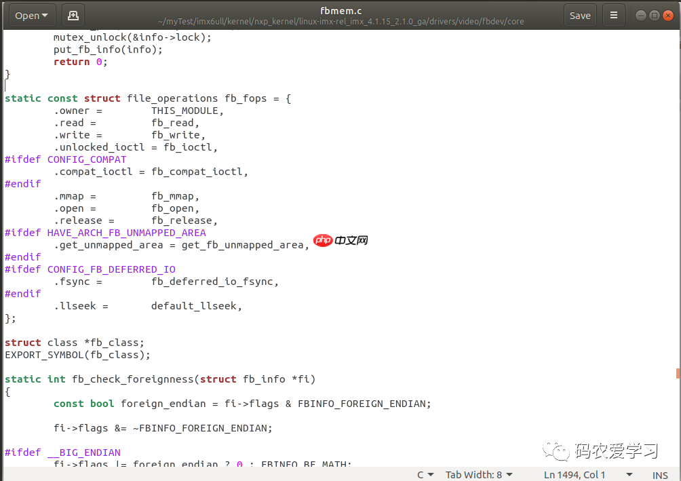Open the hamburger menu

point(614,15)
